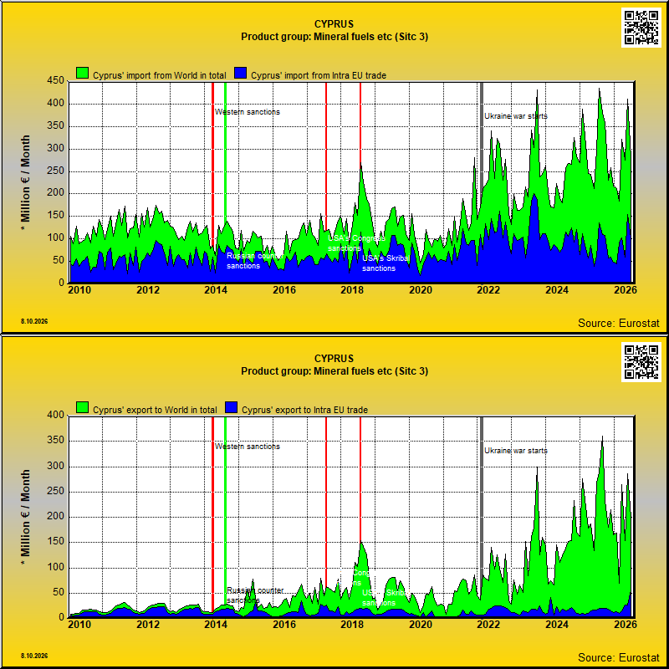
Task: Click the 2018 x-axis label in export chart
Action: point(352,625)
